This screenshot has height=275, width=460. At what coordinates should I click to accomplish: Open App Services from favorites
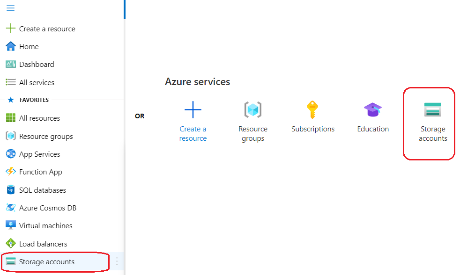coord(40,154)
